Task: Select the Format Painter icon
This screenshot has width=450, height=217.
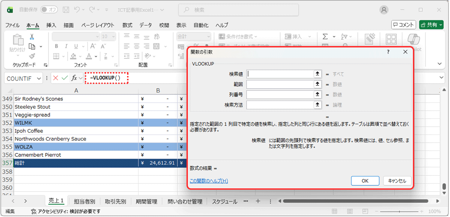Action: pos(33,56)
